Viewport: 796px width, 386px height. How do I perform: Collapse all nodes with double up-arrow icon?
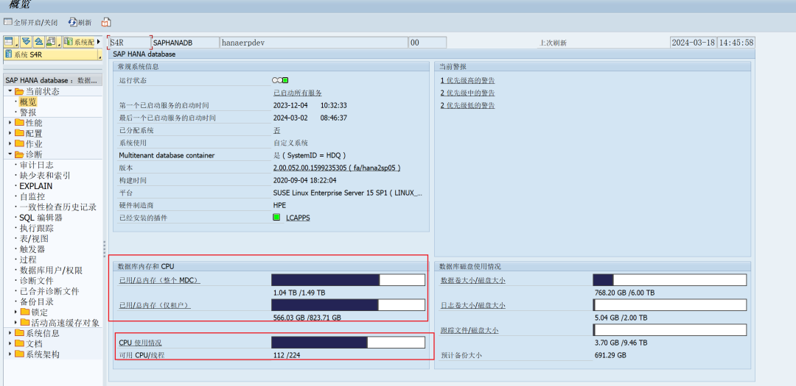(x=38, y=41)
